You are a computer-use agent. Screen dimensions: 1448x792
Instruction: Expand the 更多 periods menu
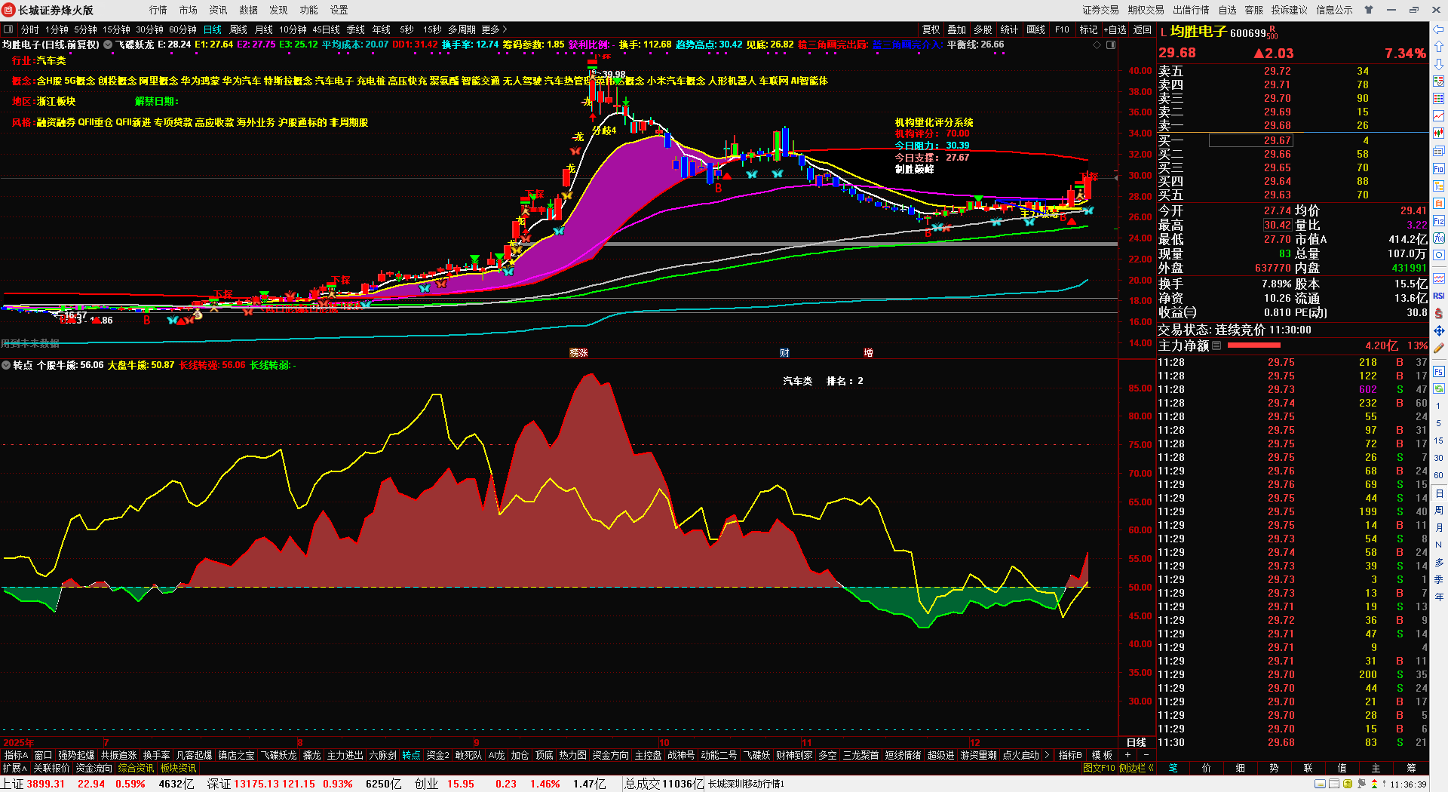[x=494, y=29]
